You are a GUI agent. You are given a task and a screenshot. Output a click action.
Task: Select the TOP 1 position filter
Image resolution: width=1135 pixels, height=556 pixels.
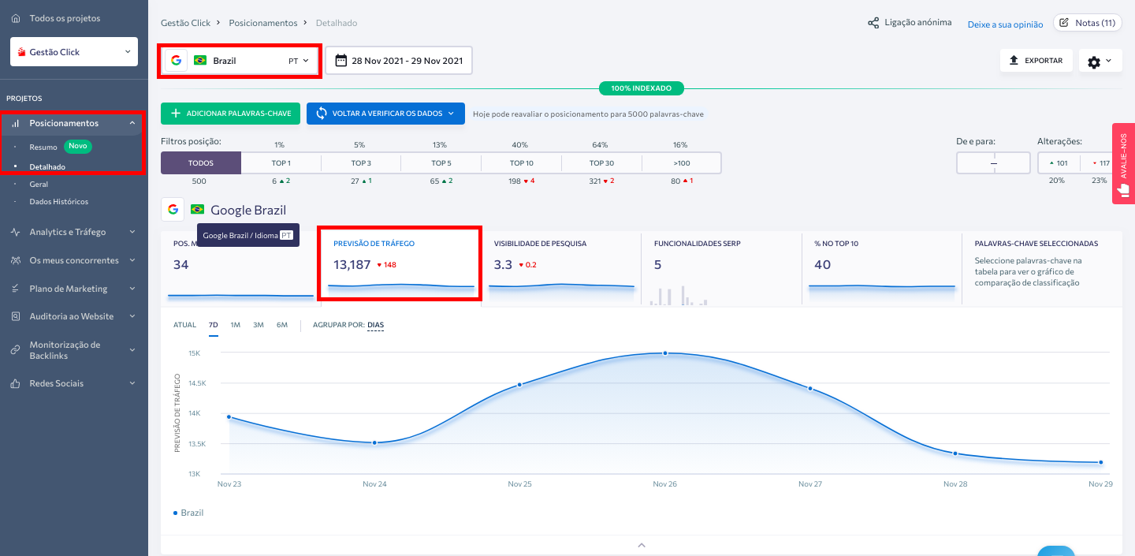click(281, 163)
